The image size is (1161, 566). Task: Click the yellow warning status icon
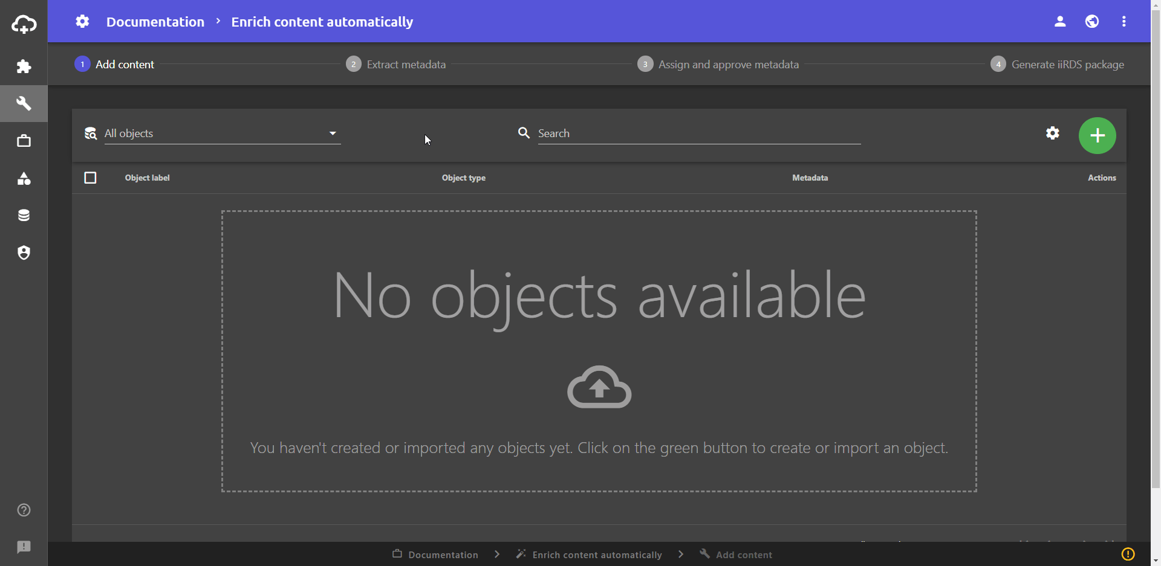[1128, 554]
